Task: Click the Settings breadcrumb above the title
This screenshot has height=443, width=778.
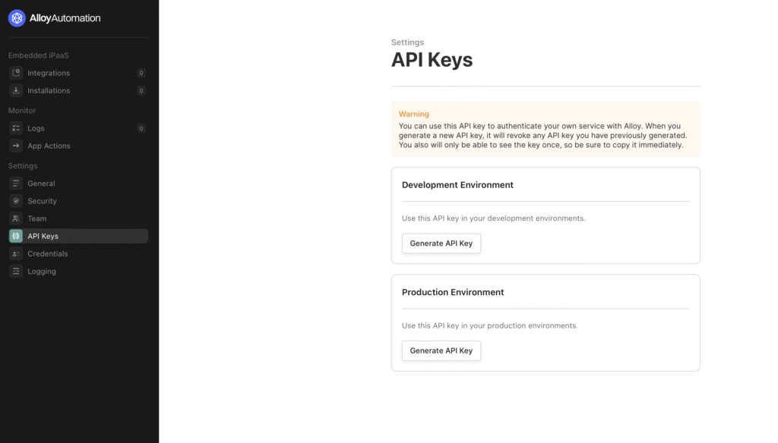Action: [407, 42]
